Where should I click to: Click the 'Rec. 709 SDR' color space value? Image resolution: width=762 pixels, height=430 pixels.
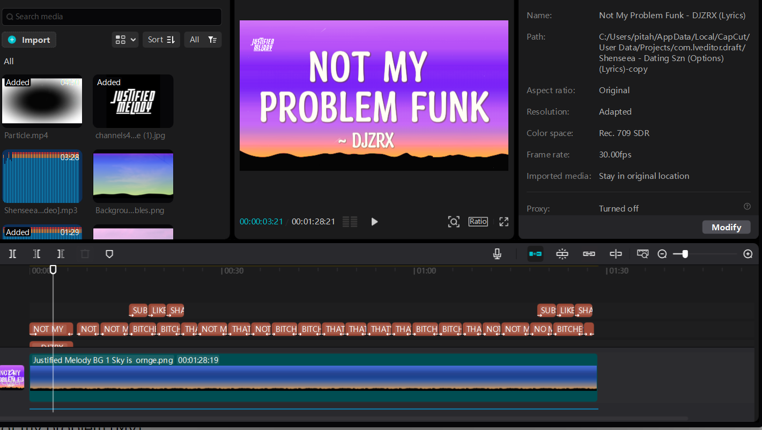(624, 133)
